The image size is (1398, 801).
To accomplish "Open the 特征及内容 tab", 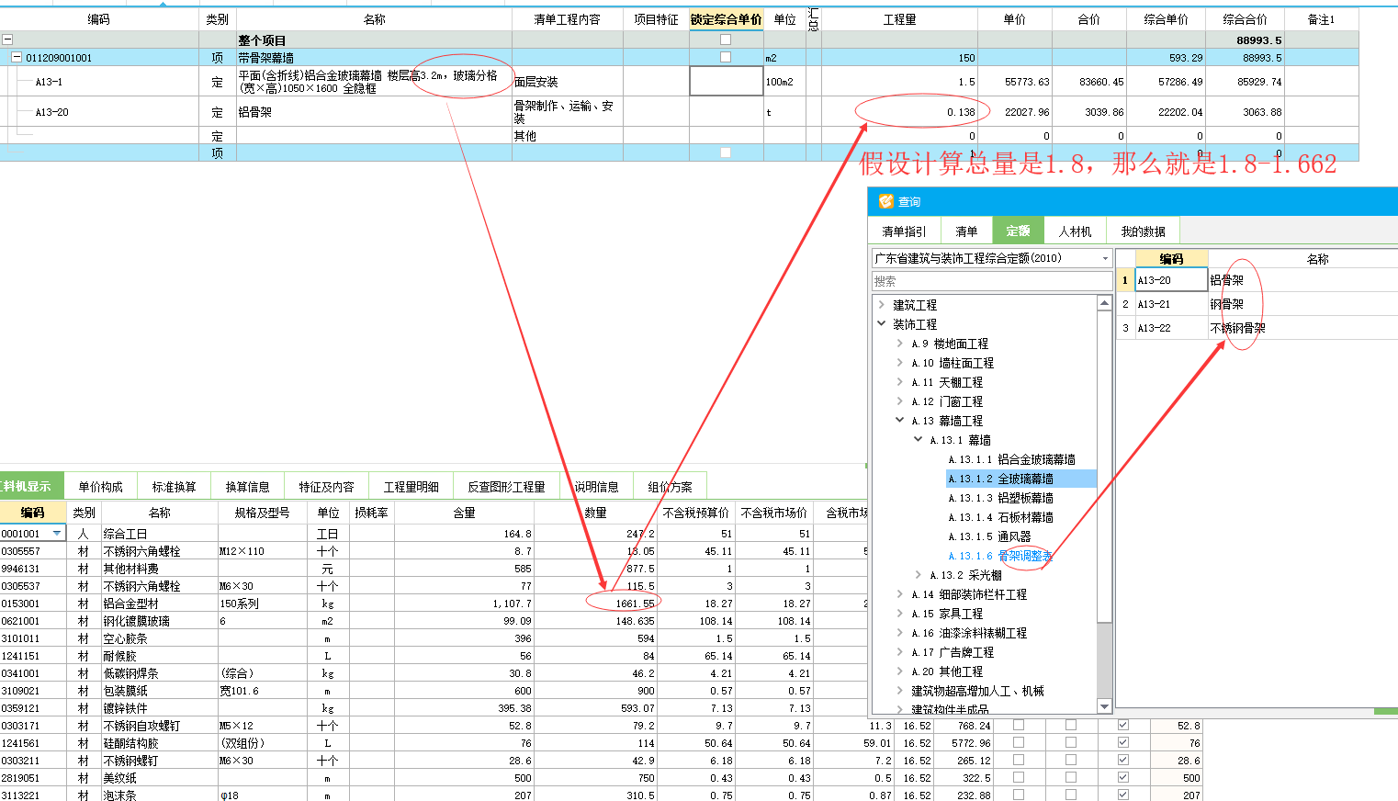I will (326, 487).
